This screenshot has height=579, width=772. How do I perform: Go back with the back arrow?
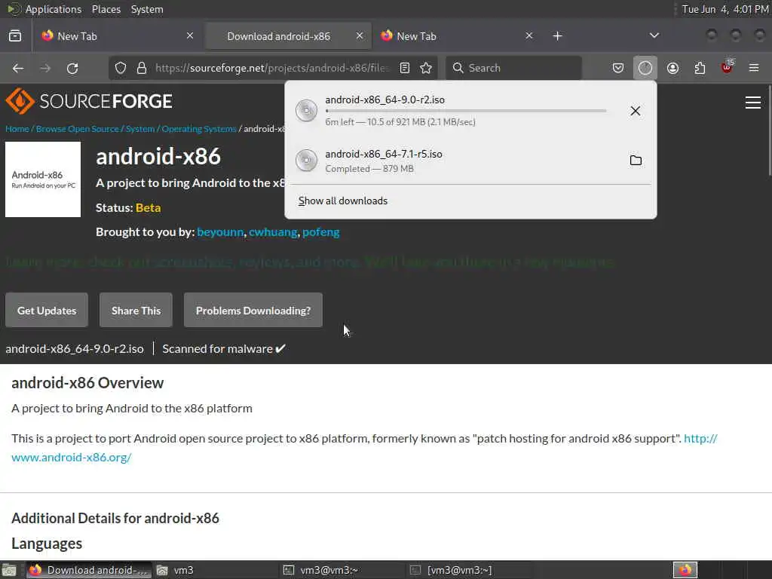pyautogui.click(x=18, y=68)
